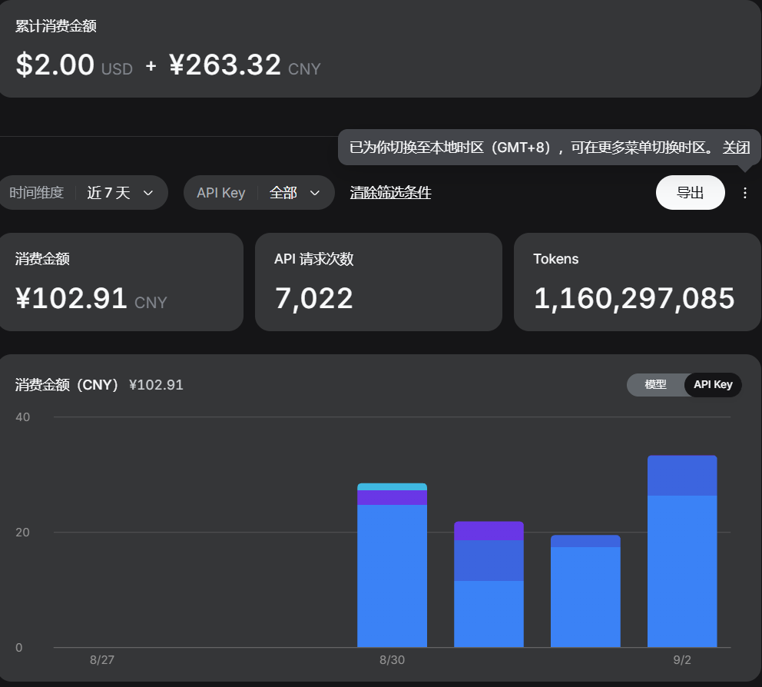Open the 时间维度 time range dropdown
Screen dimensions: 762x687
(x=84, y=193)
